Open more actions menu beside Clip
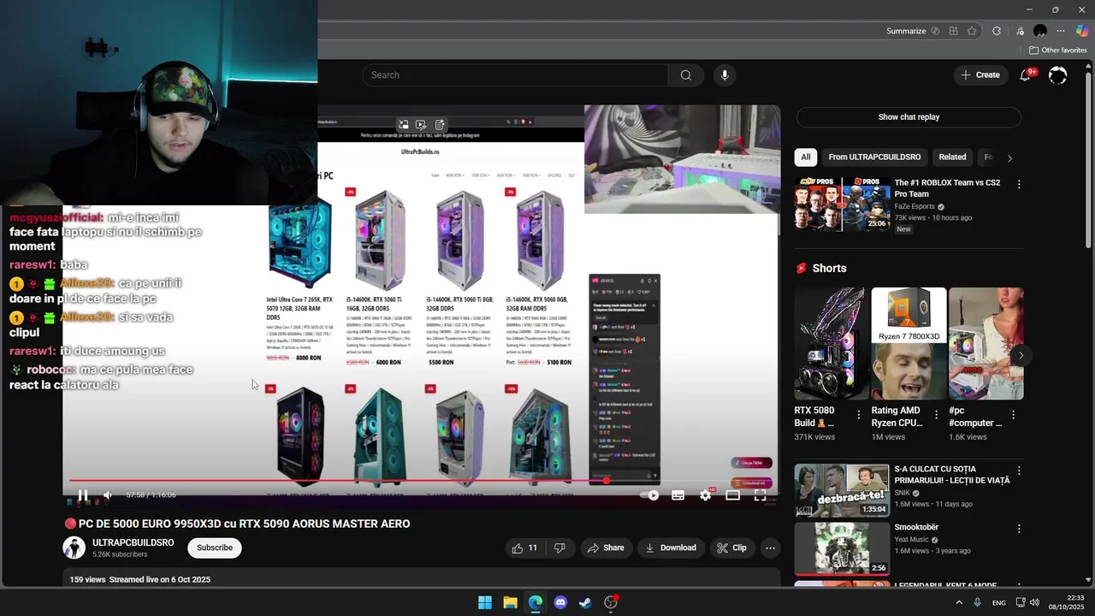The image size is (1095, 616). 770,548
